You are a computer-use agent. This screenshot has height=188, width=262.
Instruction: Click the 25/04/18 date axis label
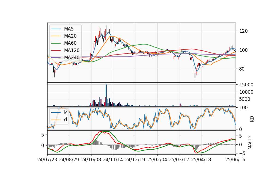pos(201,160)
